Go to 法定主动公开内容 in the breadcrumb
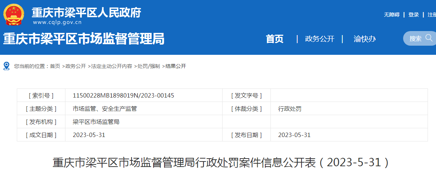Screen dimensions: 436x171 pos(111,66)
